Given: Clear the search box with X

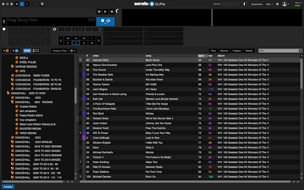Looking at the screenshot, I should (x=300, y=51).
